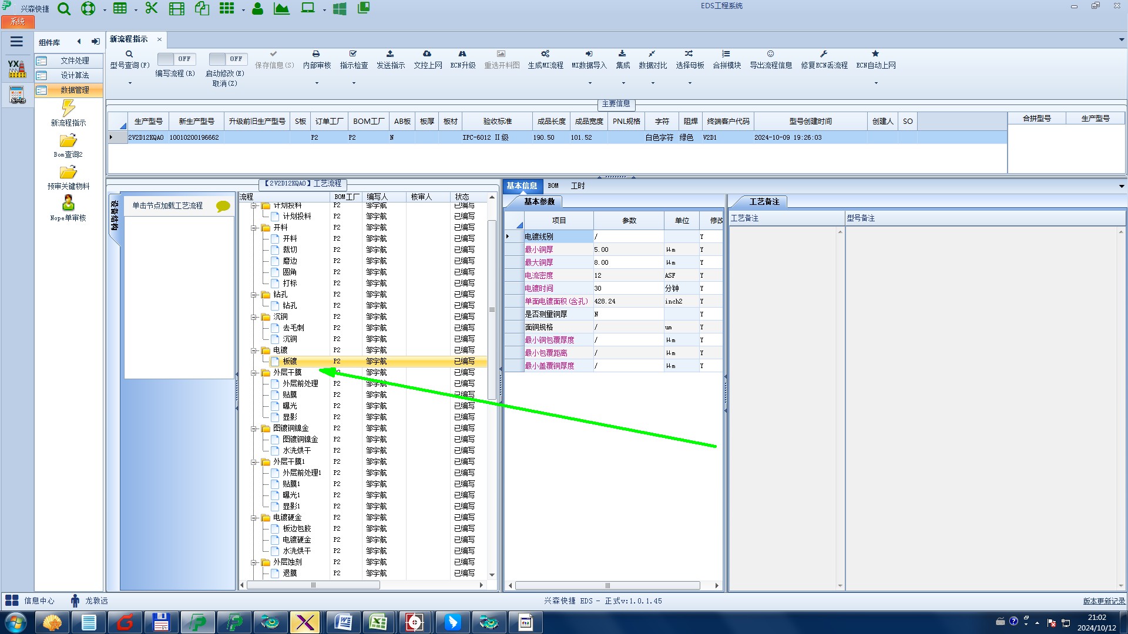Viewport: 1128px width, 634px height.
Task: Click the 型号查询 search icon
Action: pyautogui.click(x=129, y=54)
